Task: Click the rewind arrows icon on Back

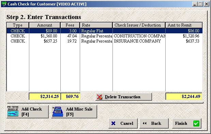Action: click(x=145, y=123)
